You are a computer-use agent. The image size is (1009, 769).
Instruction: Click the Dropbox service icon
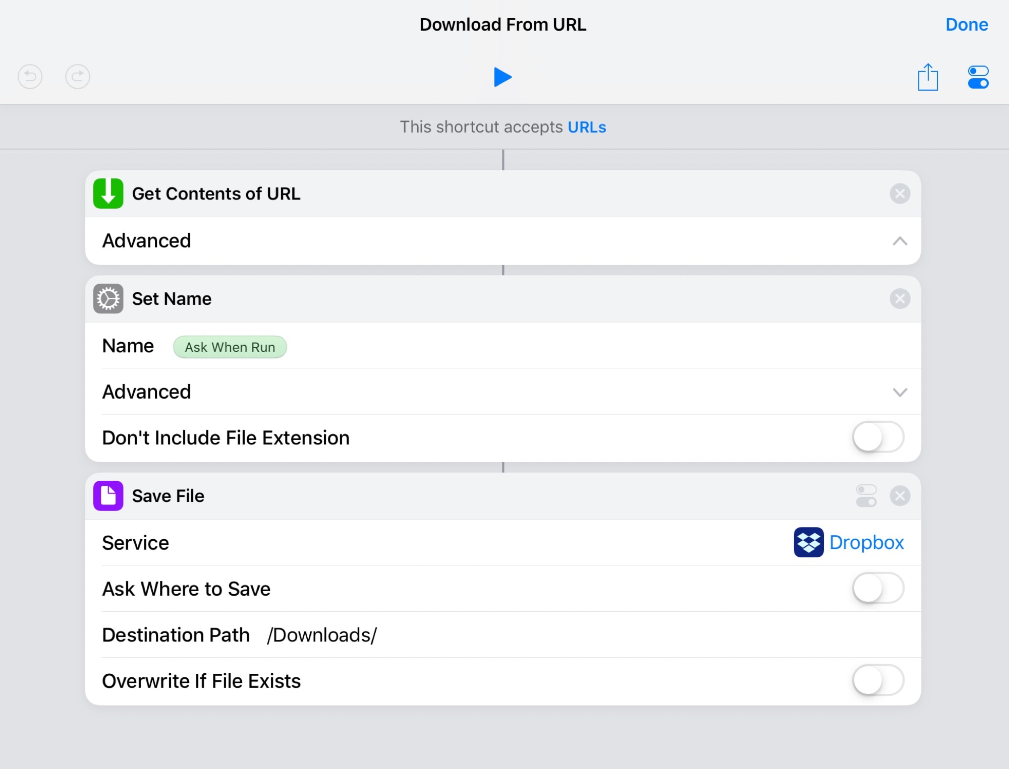(809, 542)
